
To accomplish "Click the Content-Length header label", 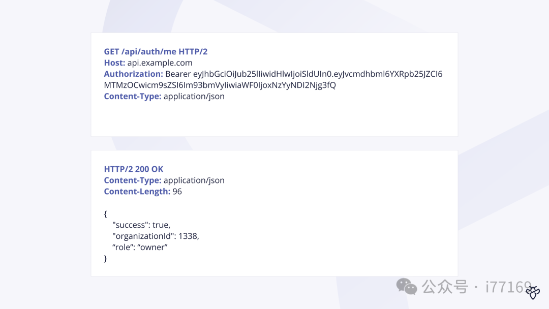I will coord(137,192).
